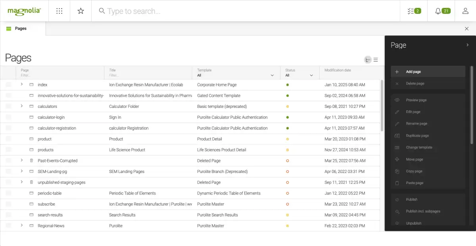The width and height of the screenshot is (476, 246).
Task: Check the checkbox for product row
Action: coord(8,139)
